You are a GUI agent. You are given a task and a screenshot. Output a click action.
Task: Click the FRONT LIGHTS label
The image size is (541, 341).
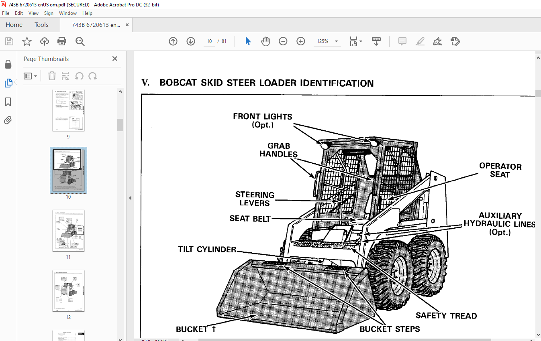pos(263,120)
